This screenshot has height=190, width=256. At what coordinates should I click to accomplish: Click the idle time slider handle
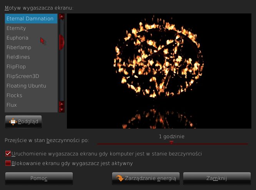171,142
